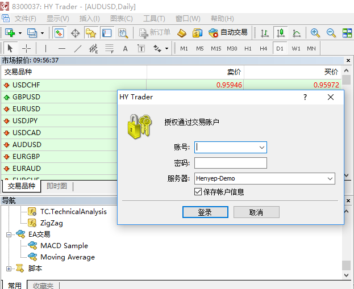Select the USDCHF symbol row
The height and width of the screenshot is (289, 354).
coord(171,85)
